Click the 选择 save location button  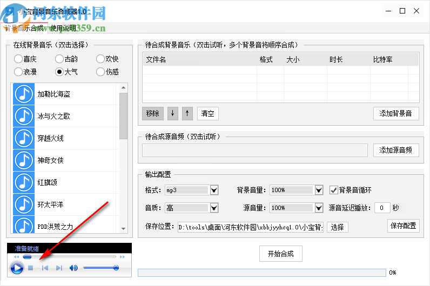click(337, 227)
